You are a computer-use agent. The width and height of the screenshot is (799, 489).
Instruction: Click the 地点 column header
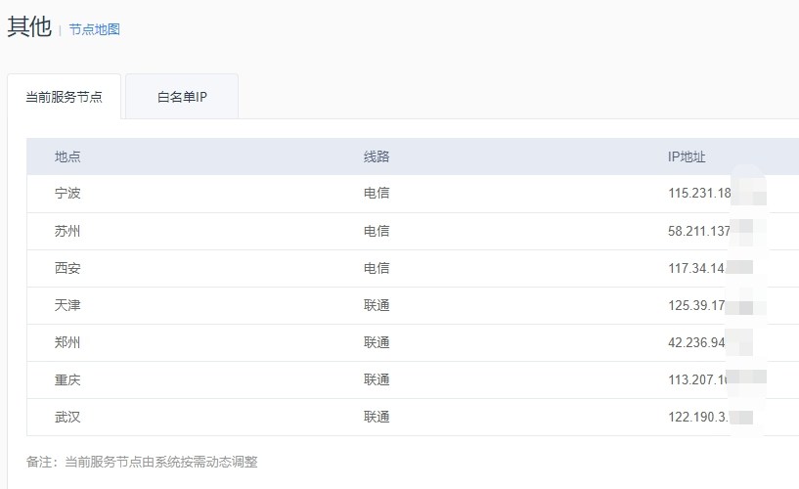67,156
